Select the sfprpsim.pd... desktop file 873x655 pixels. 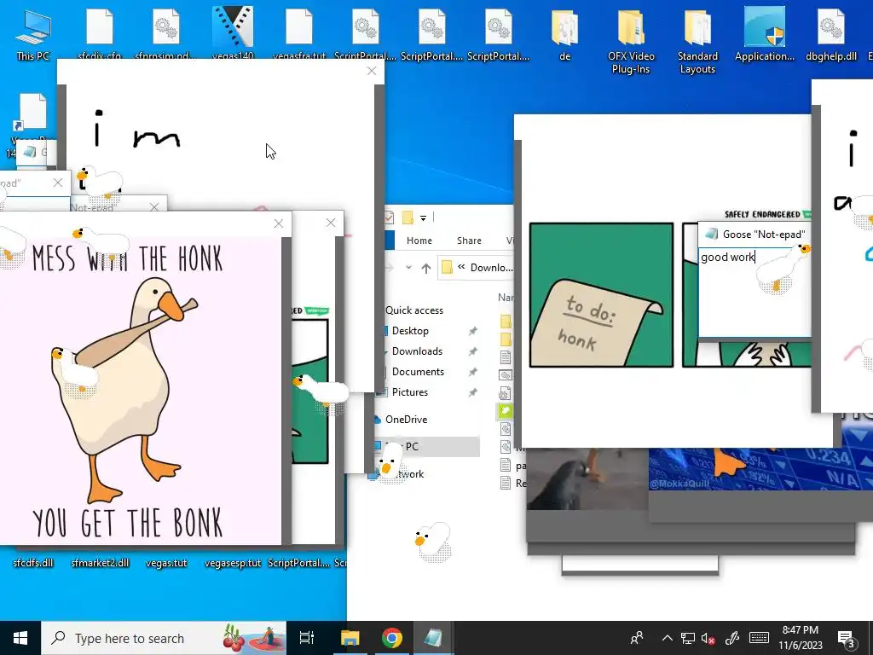[x=166, y=33]
